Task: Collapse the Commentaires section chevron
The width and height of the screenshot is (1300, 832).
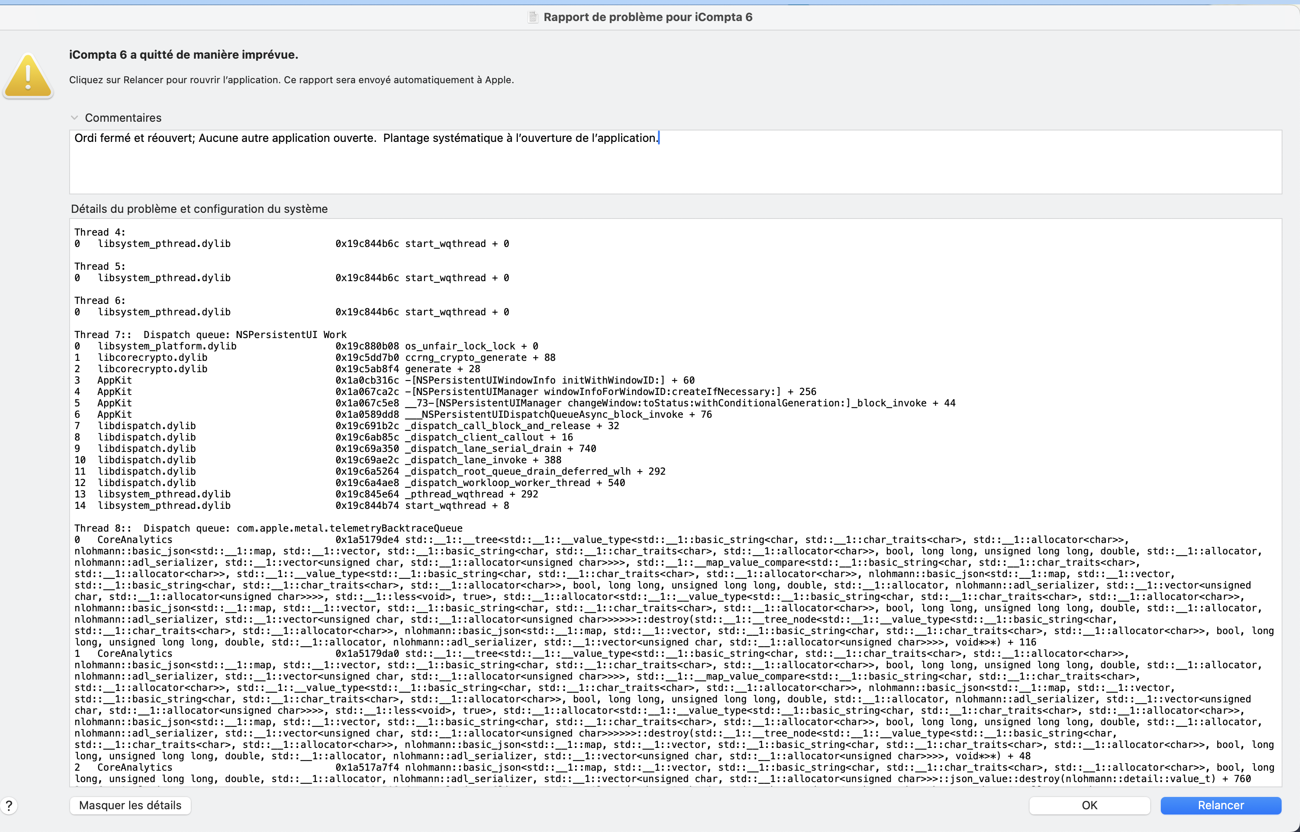Action: coord(74,118)
